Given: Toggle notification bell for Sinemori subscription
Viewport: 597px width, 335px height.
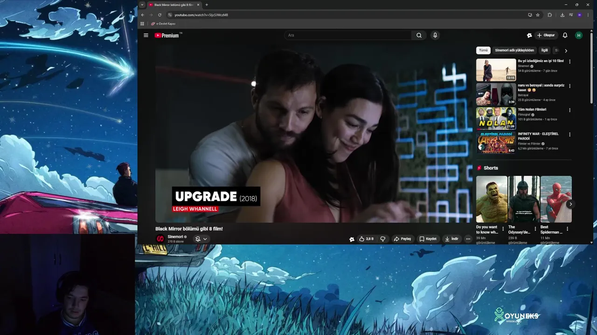Looking at the screenshot, I should pyautogui.click(x=198, y=239).
